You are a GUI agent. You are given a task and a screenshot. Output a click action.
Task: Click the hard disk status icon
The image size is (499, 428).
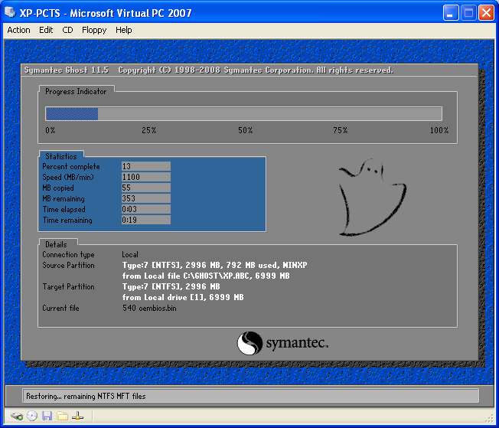[x=17, y=416]
